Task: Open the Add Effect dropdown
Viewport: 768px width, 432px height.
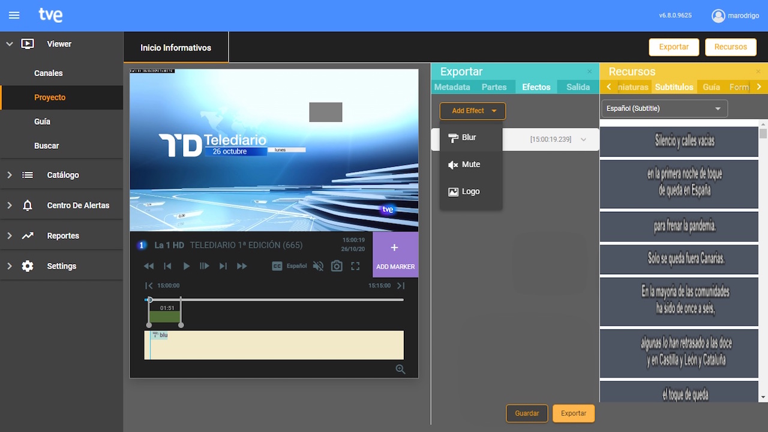Action: coord(473,111)
